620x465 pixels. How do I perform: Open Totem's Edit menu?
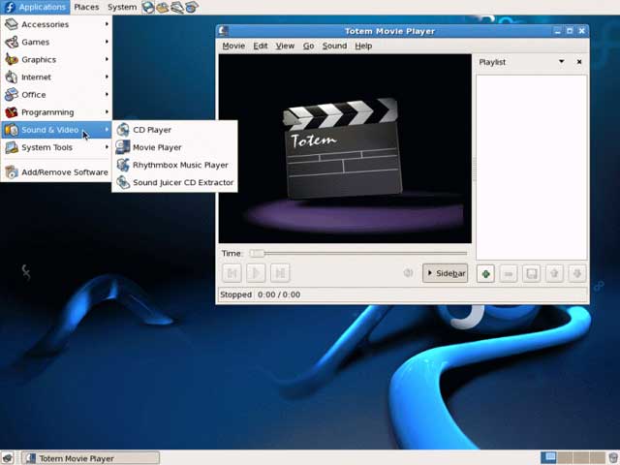(261, 46)
